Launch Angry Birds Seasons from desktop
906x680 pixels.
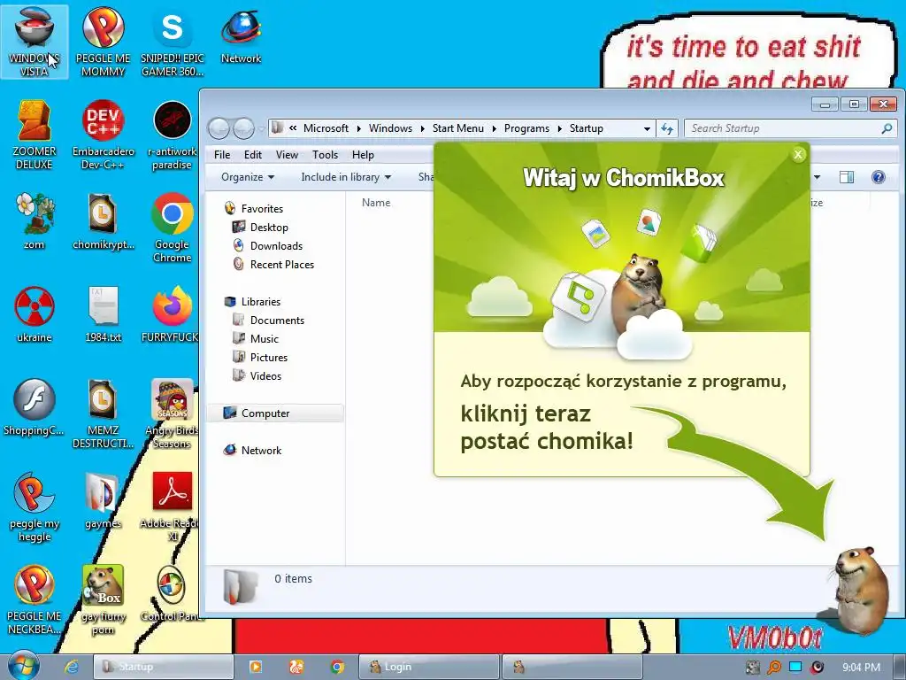click(x=173, y=413)
